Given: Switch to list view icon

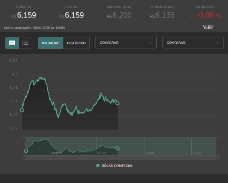Looking at the screenshot, I should click(x=25, y=43).
